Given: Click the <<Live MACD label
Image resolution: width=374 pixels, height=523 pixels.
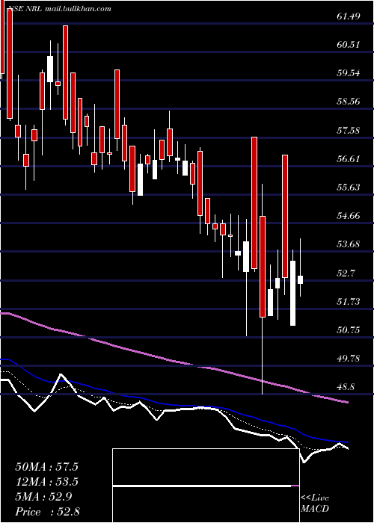Looking at the screenshot, I should pyautogui.click(x=315, y=504).
